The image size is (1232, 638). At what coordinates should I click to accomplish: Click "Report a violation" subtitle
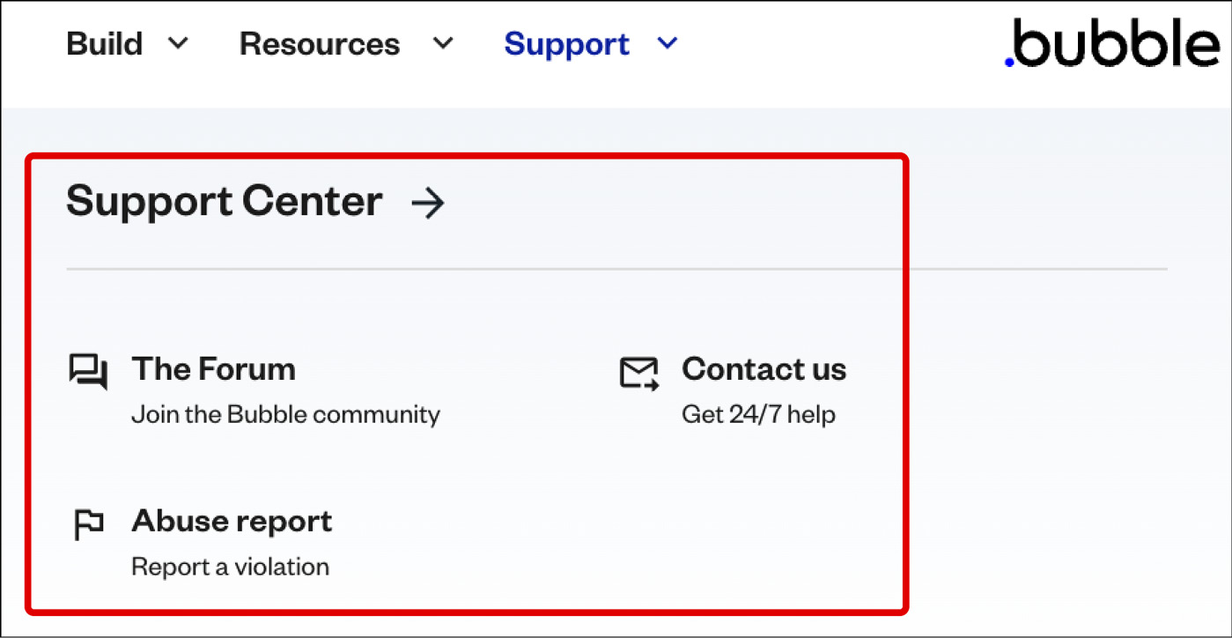click(x=230, y=566)
